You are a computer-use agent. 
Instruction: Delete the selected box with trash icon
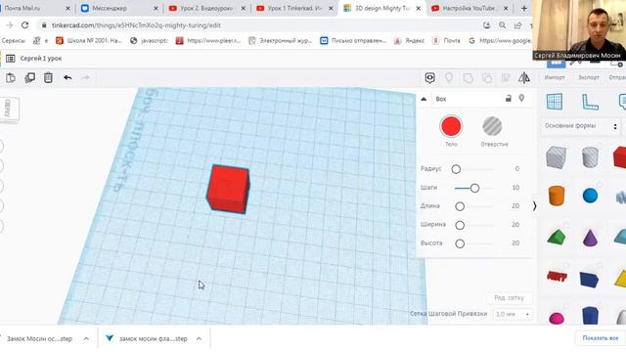(48, 77)
